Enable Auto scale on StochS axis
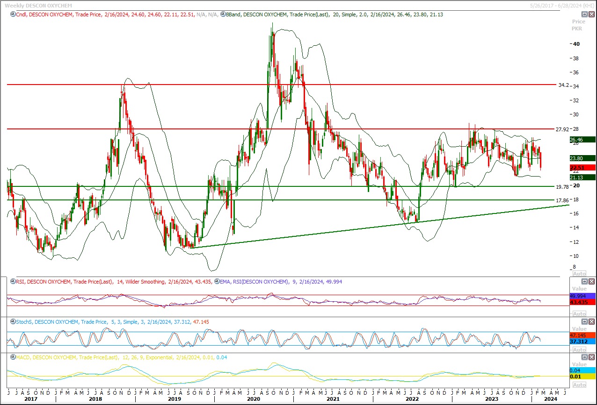Image resolution: width=597 pixels, height=405 pixels. (579, 350)
